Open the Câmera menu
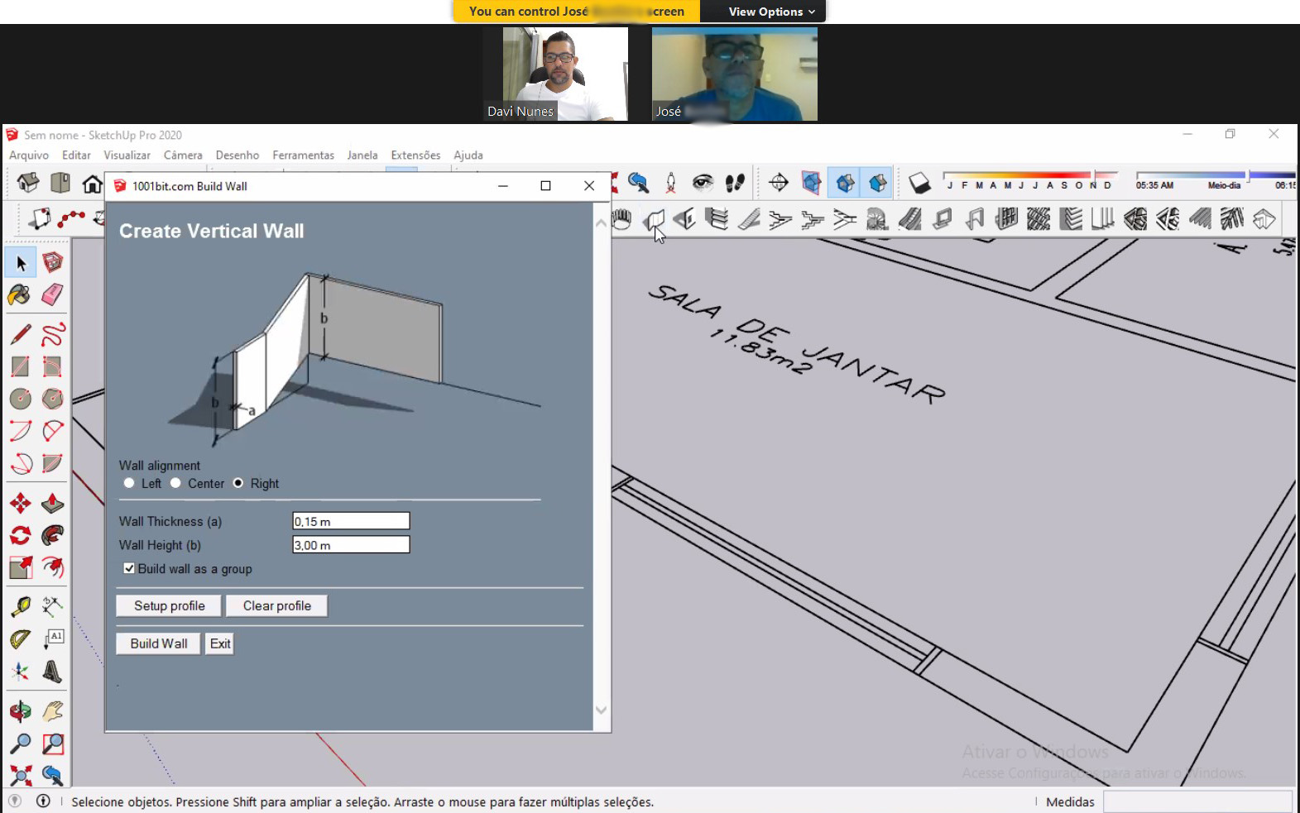The width and height of the screenshot is (1300, 813). [x=183, y=155]
